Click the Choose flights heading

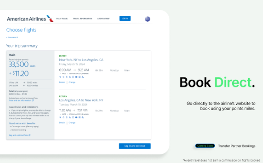click(x=21, y=30)
